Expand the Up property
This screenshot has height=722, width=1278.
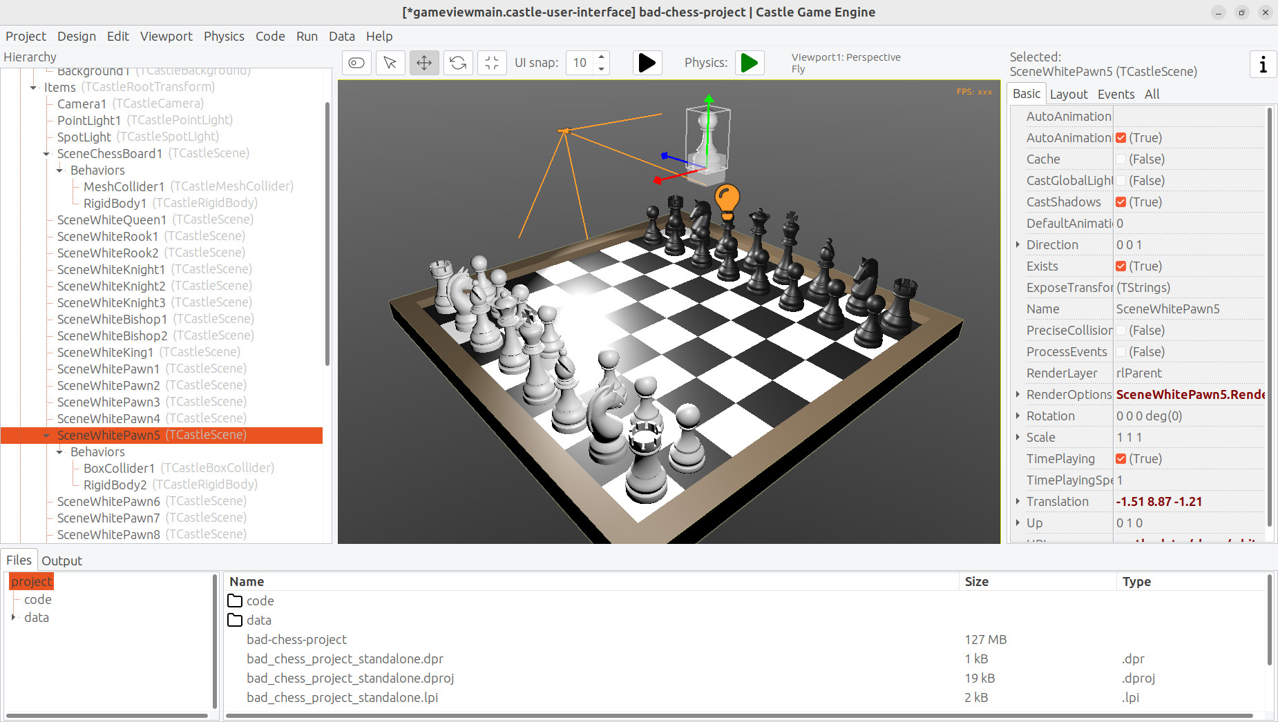pyautogui.click(x=1018, y=523)
